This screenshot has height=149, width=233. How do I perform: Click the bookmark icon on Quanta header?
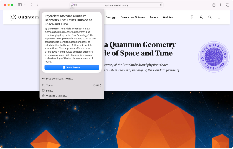pyautogui.click(x=192, y=17)
